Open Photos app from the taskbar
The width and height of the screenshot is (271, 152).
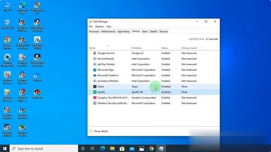(141, 148)
